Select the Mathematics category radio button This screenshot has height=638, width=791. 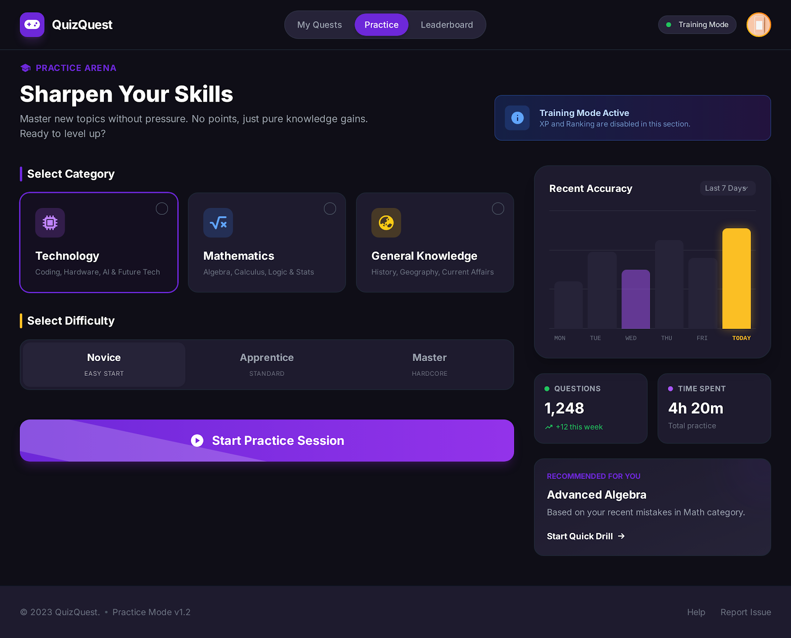330,208
